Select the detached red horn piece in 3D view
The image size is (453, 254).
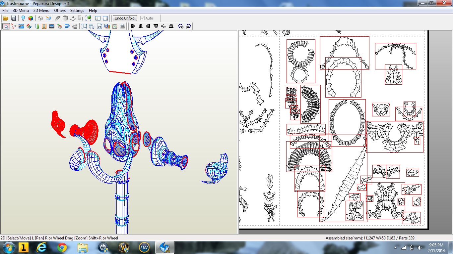[58, 124]
